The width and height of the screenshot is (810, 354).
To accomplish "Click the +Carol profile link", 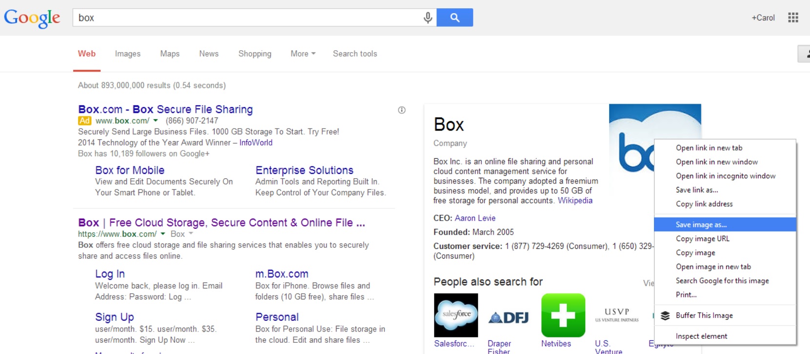I will click(763, 18).
